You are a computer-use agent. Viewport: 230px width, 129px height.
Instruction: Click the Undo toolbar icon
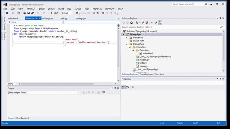click(x=38, y=13)
